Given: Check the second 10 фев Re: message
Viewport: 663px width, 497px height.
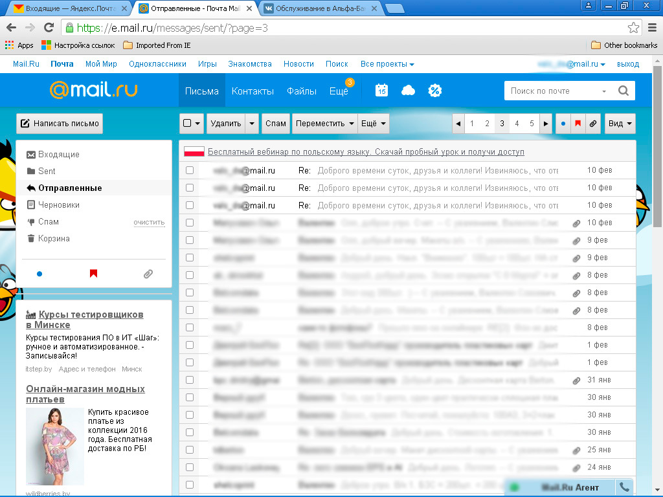Looking at the screenshot, I should [x=190, y=187].
